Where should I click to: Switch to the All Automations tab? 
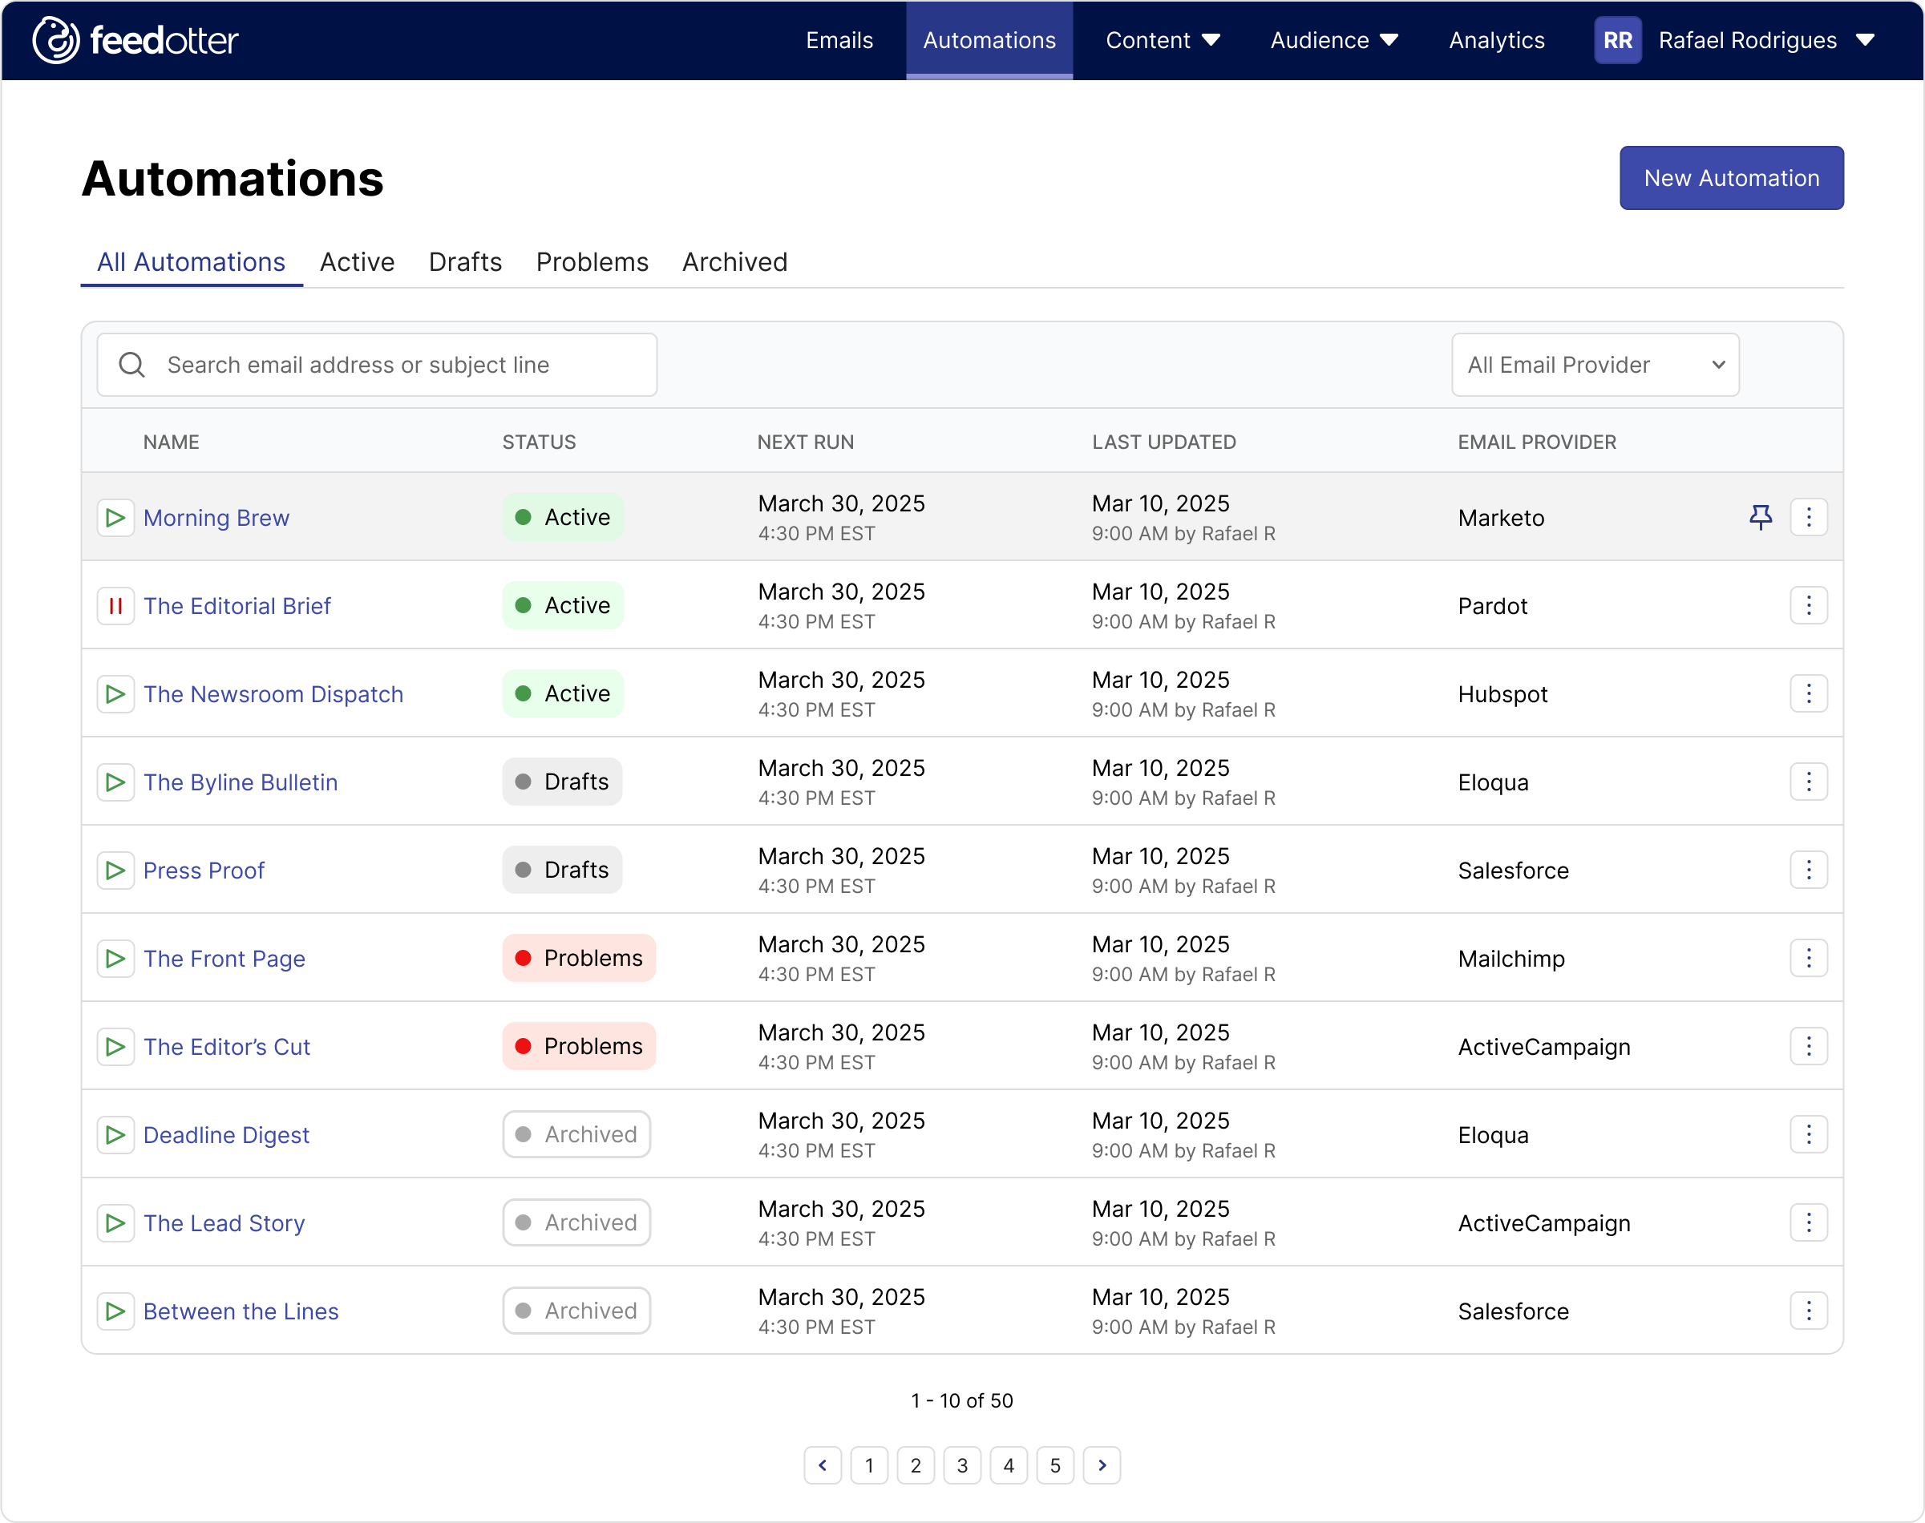191,262
